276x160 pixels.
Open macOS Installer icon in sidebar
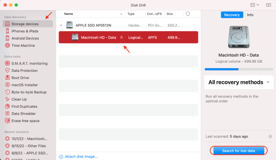7,85
